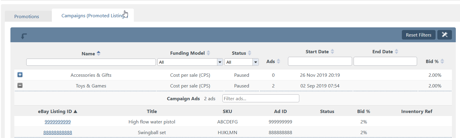Expand the Accessories & Gifts campaign row
The width and height of the screenshot is (460, 138).
[20, 75]
